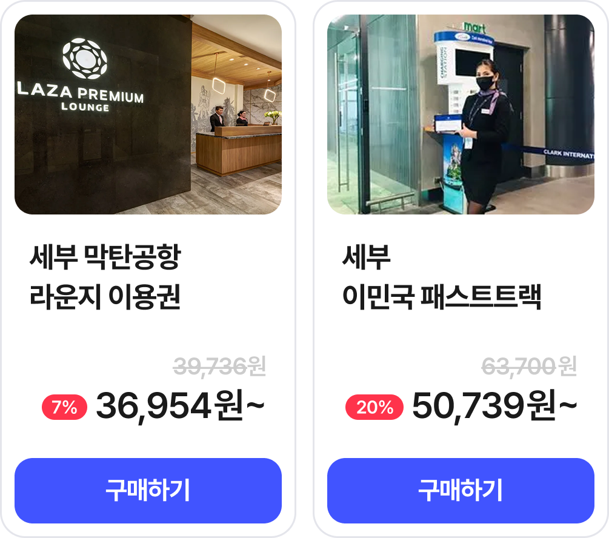Click the tablet held by the staff member
This screenshot has height=538, width=609.
[448, 124]
